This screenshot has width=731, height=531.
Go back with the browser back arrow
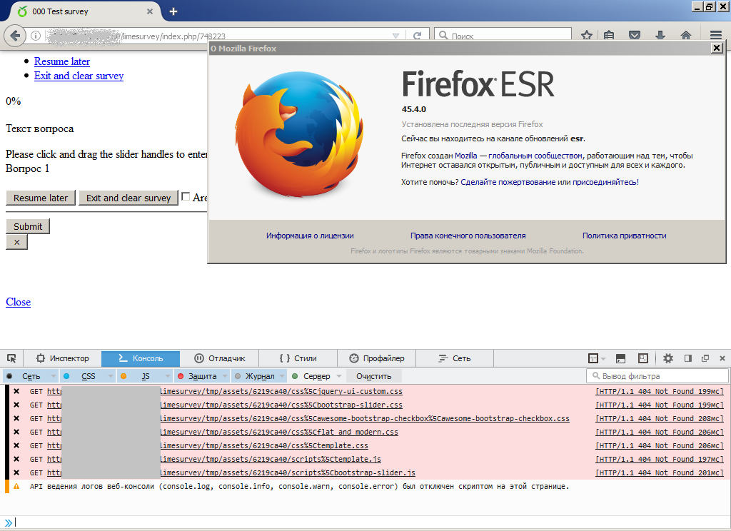tap(15, 36)
